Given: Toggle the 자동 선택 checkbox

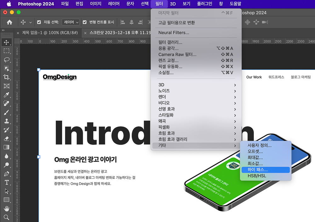Looking at the screenshot, I should pos(39,22).
